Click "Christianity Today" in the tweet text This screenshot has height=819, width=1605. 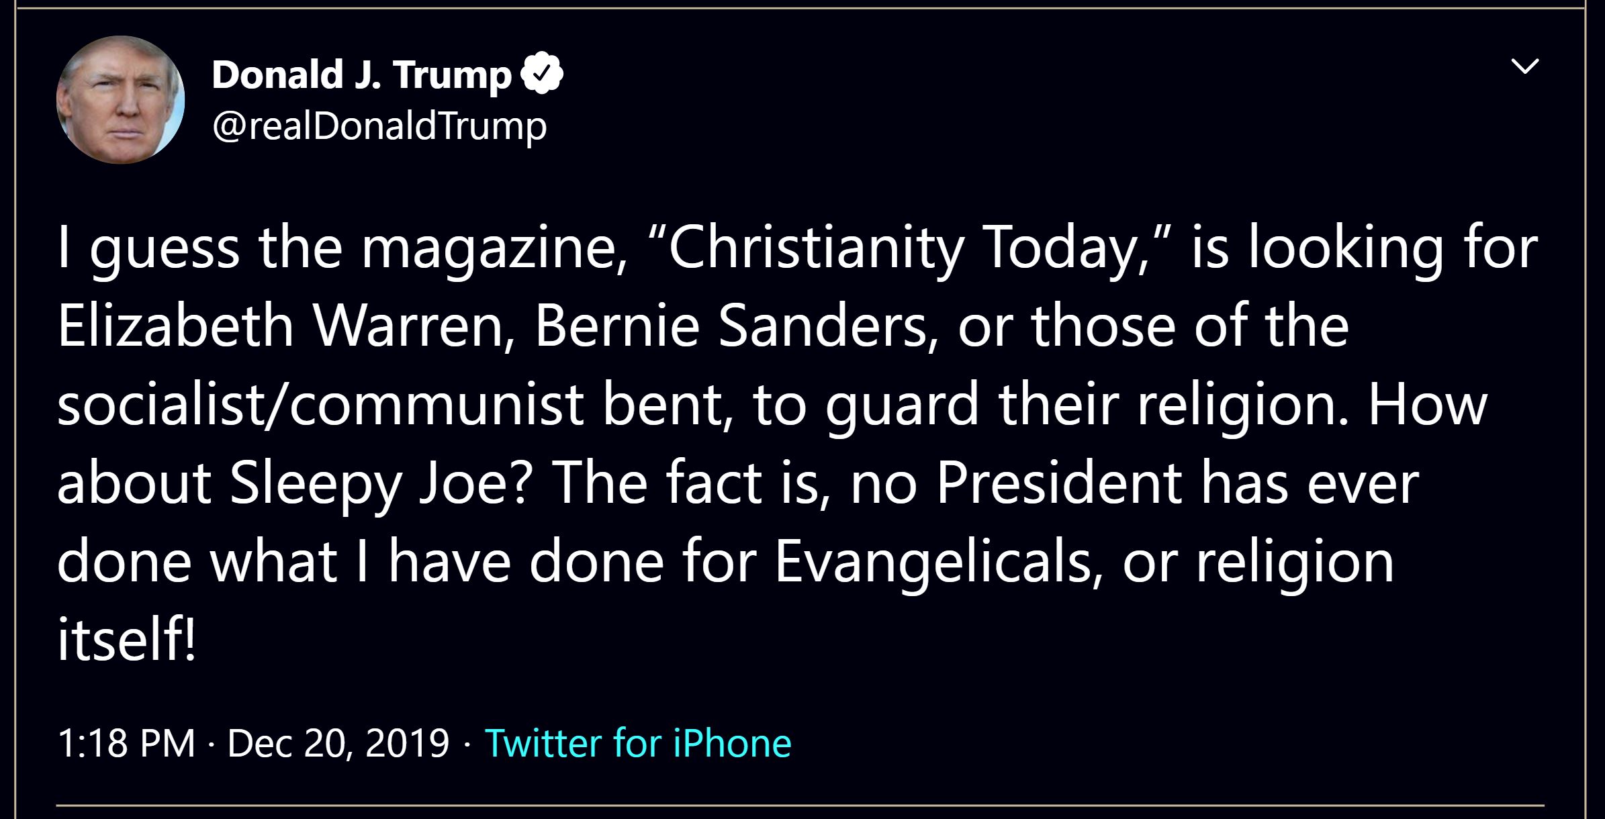click(x=901, y=248)
